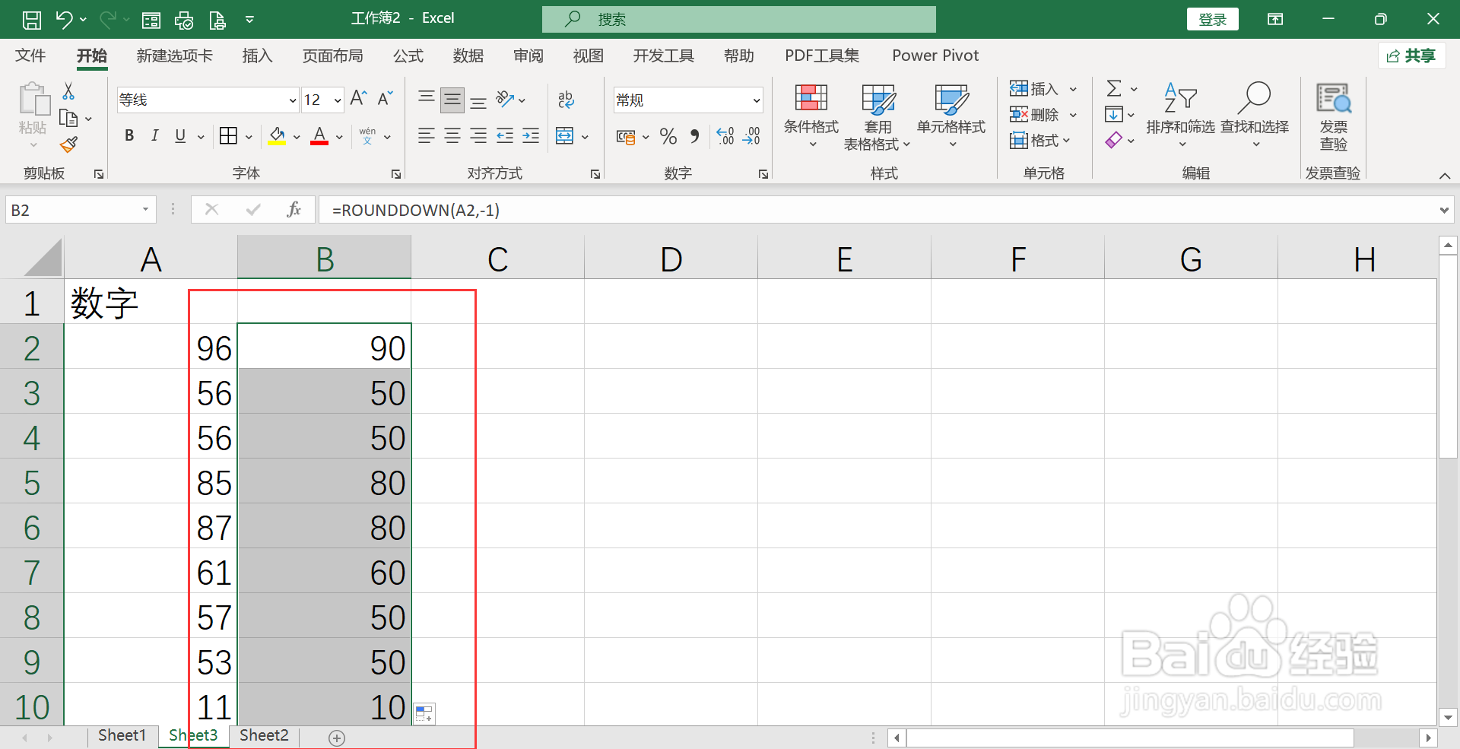Apply red font color A
This screenshot has width=1460, height=749.
319,137
